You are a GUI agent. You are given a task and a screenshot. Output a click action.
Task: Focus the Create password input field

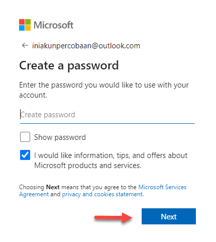point(107,115)
